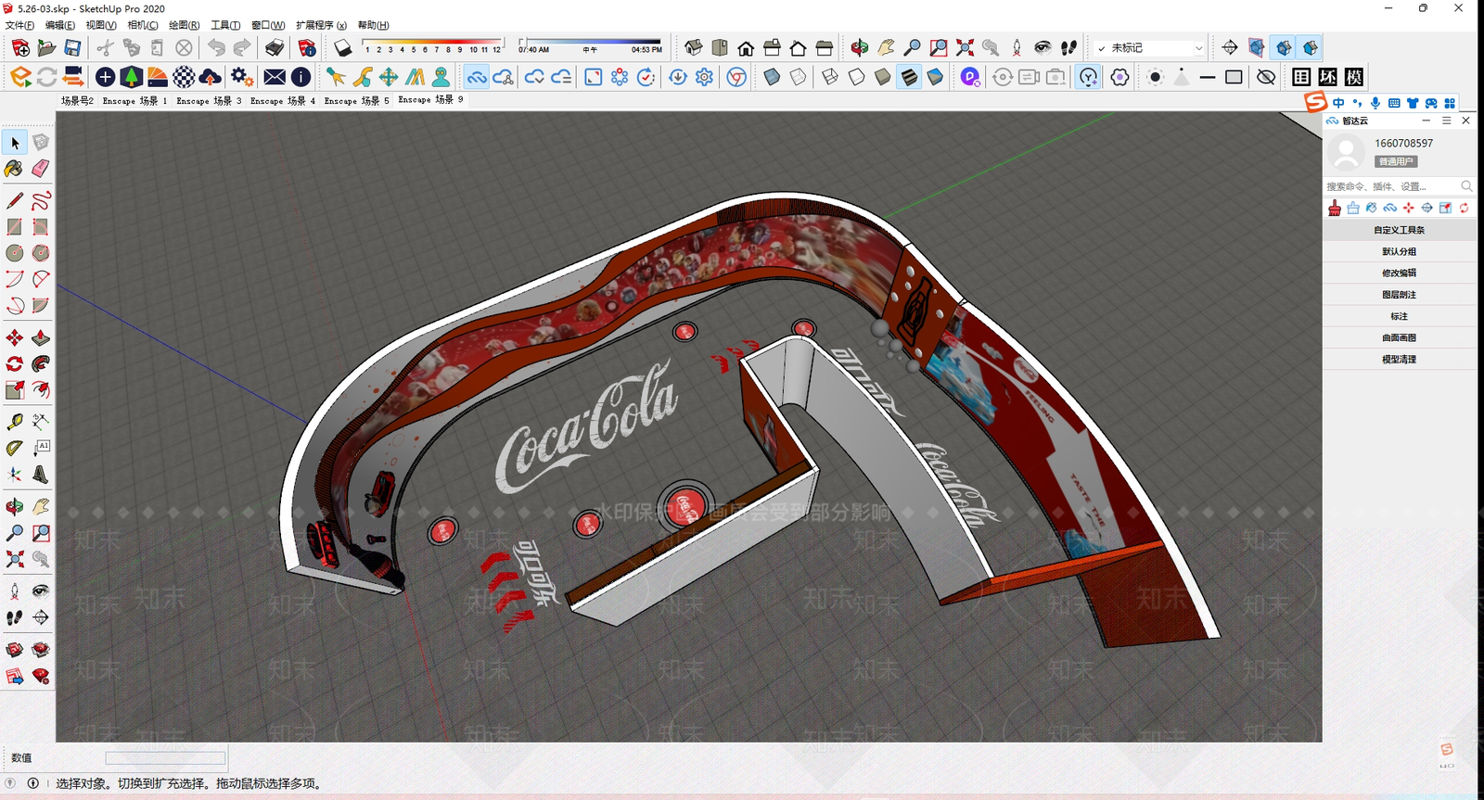Expand the 模型清理 section

[1399, 360]
